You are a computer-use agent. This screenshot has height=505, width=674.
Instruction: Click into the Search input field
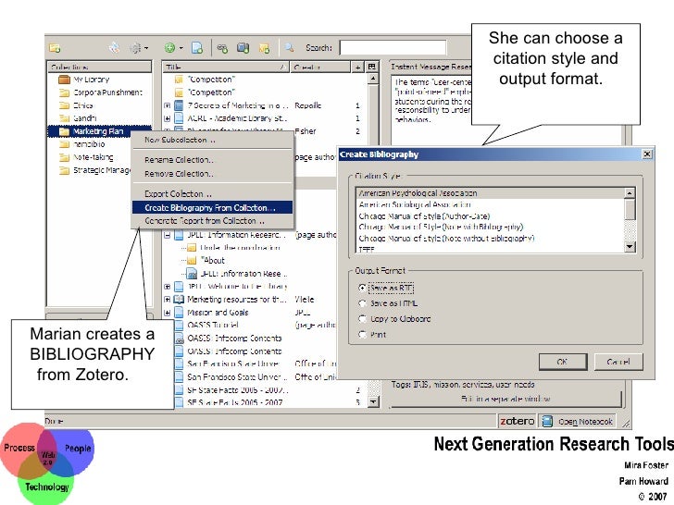(393, 48)
